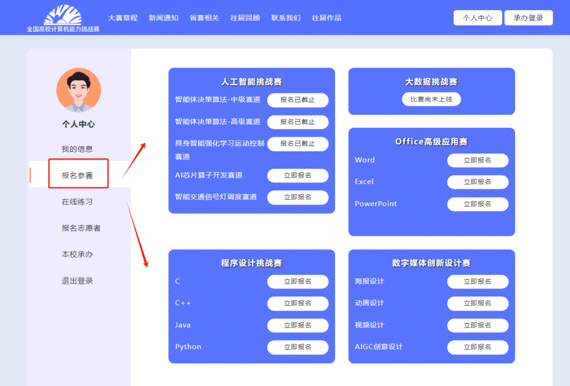The width and height of the screenshot is (570, 386).
Task: Click 立即报名 for AI芯片算子开发赛道
Action: 298,176
